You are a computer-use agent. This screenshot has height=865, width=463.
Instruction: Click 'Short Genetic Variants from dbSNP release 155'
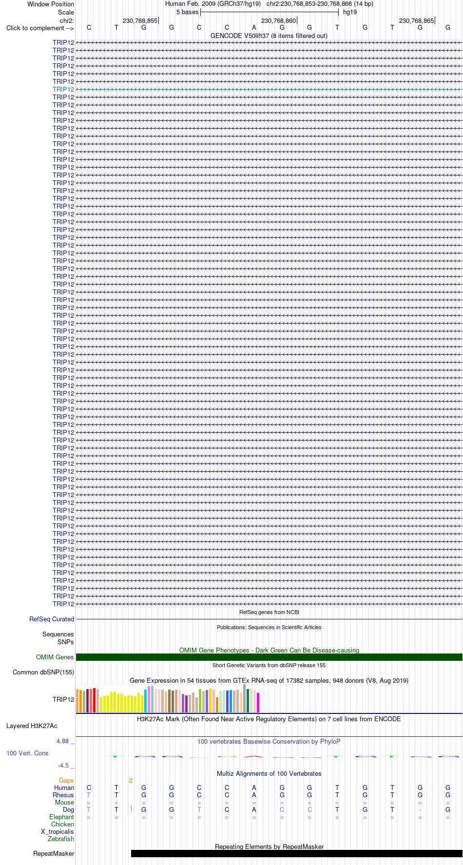coord(269,665)
